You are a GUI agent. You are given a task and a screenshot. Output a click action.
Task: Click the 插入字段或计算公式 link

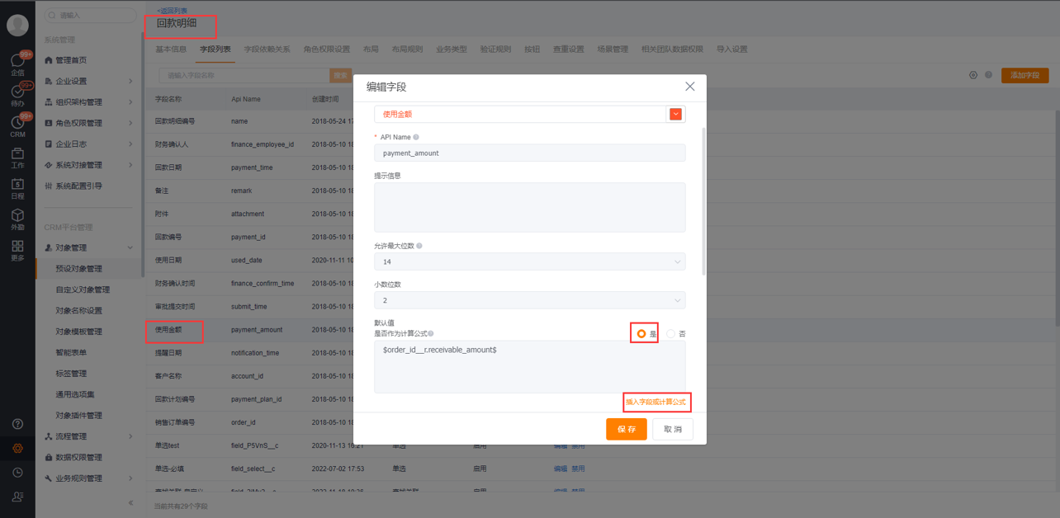click(x=656, y=402)
